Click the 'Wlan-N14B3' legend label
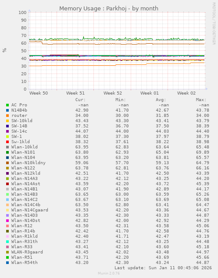The height and width of the screenshot is (278, 218). 25,194
